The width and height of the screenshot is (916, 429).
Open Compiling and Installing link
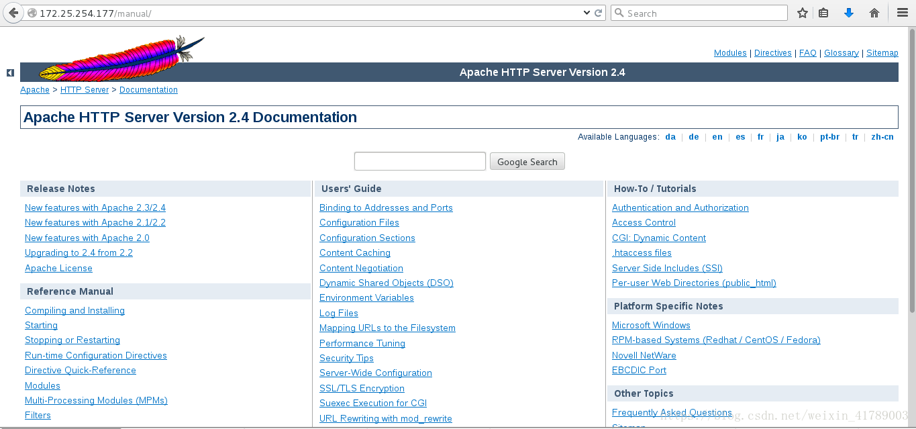[x=74, y=311]
